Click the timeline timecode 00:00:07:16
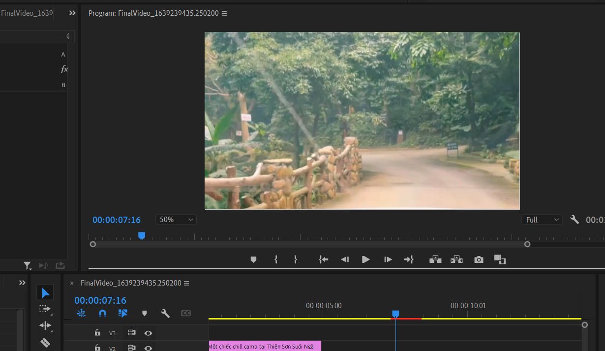The height and width of the screenshot is (351, 605). pyautogui.click(x=100, y=300)
